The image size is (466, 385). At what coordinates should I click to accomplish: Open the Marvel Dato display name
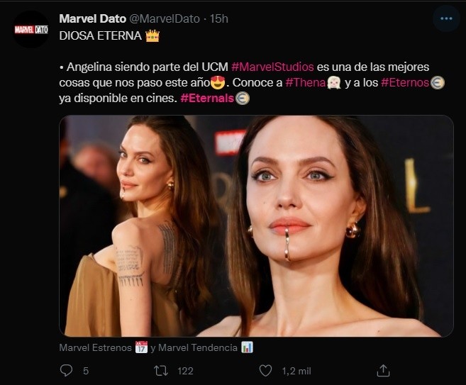[89, 18]
